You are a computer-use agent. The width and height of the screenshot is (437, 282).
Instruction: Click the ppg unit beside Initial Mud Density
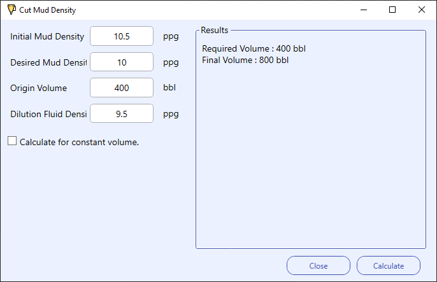click(x=171, y=36)
